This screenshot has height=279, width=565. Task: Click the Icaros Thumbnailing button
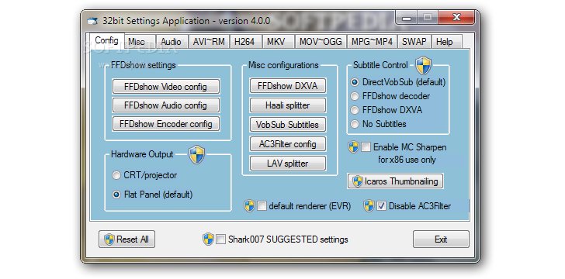pos(395,181)
